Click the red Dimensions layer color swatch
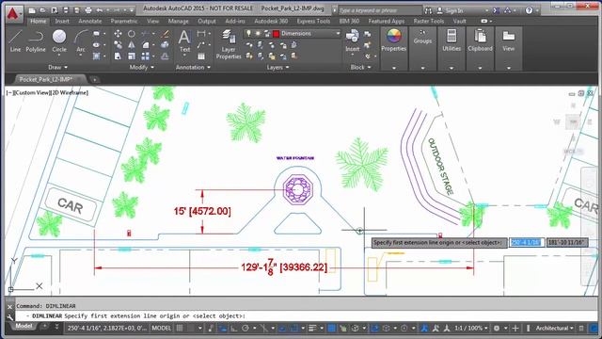This screenshot has height=339, width=602. pyautogui.click(x=276, y=34)
